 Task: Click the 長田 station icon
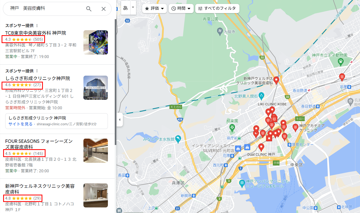coord(127,175)
